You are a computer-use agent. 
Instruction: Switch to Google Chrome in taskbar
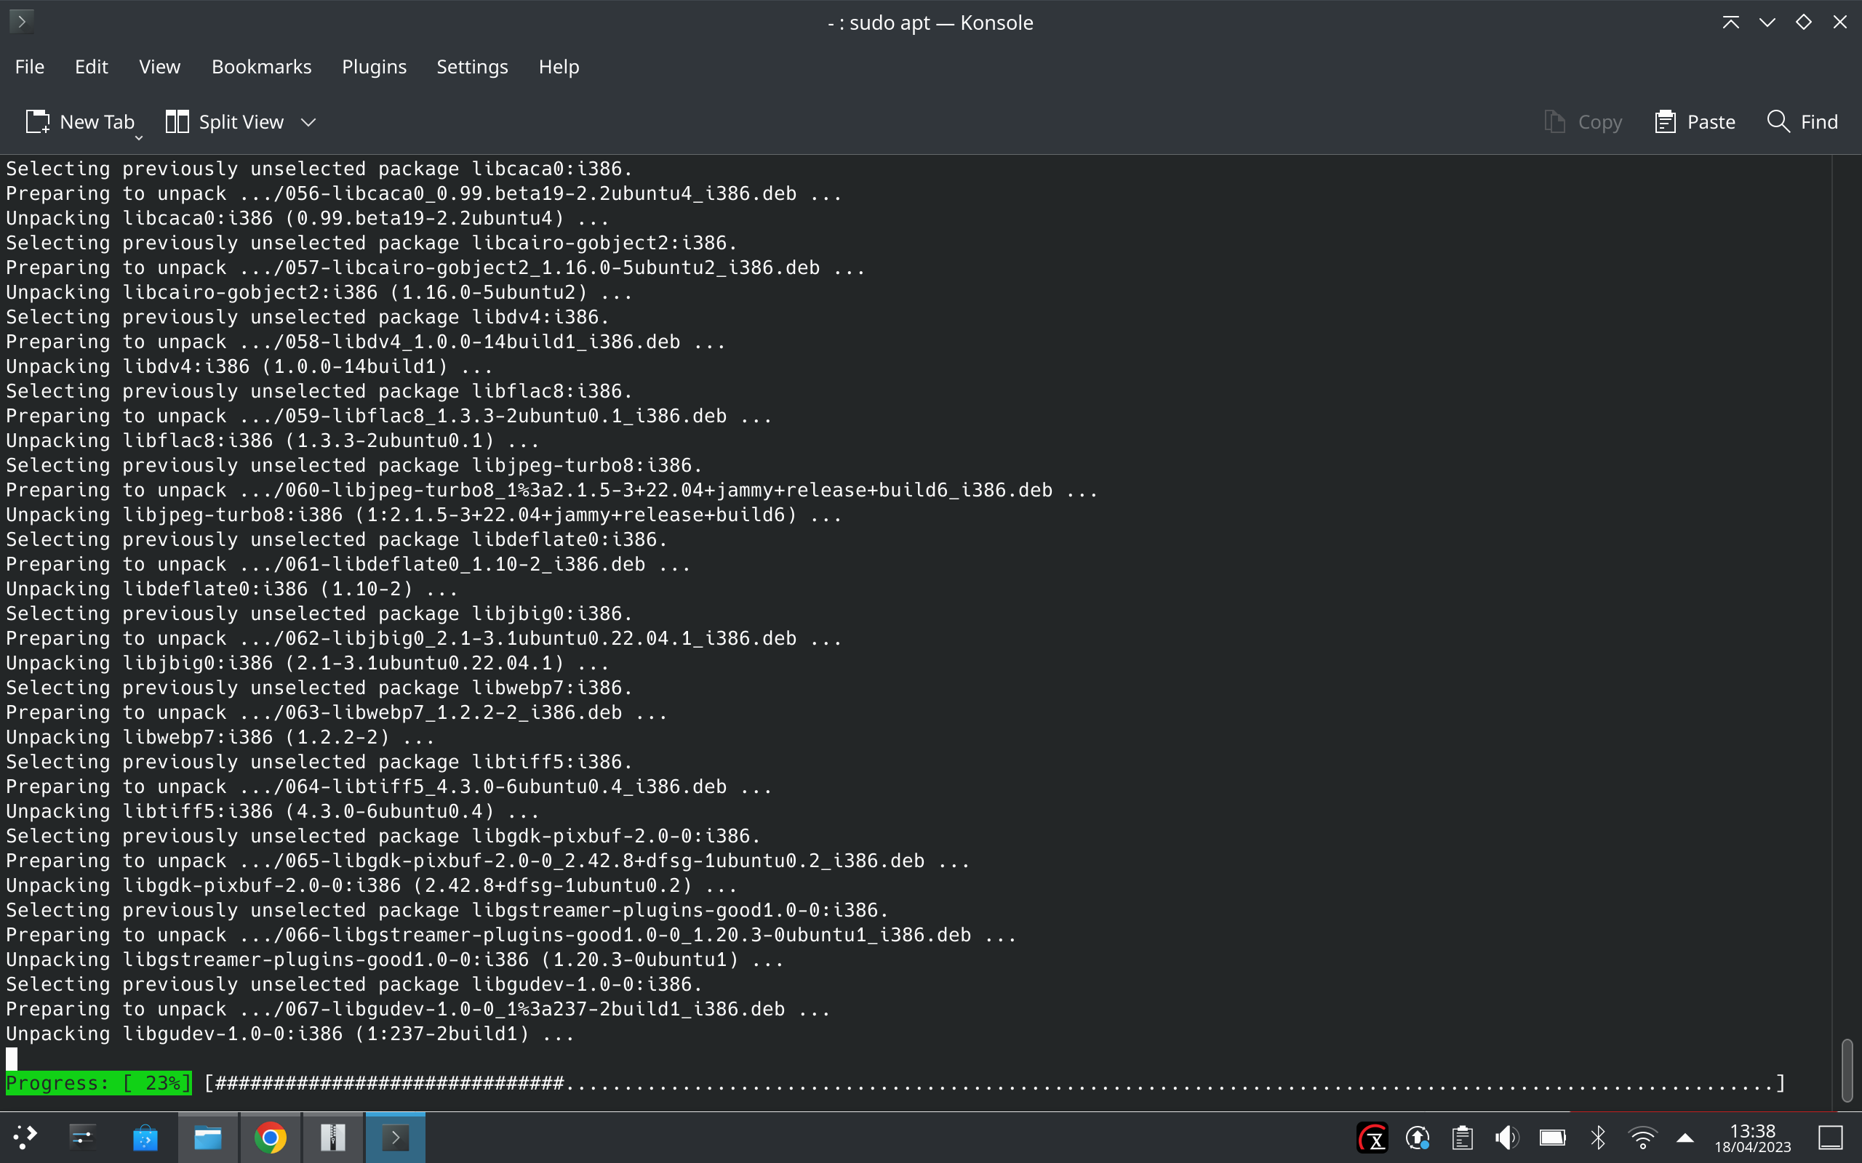point(270,1137)
